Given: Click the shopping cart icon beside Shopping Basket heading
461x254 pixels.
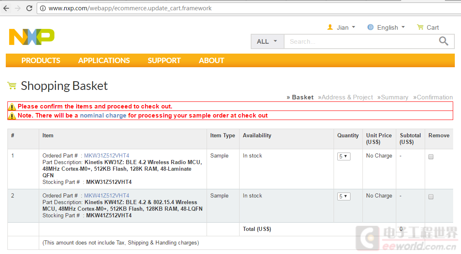Looking at the screenshot, I should (x=12, y=85).
